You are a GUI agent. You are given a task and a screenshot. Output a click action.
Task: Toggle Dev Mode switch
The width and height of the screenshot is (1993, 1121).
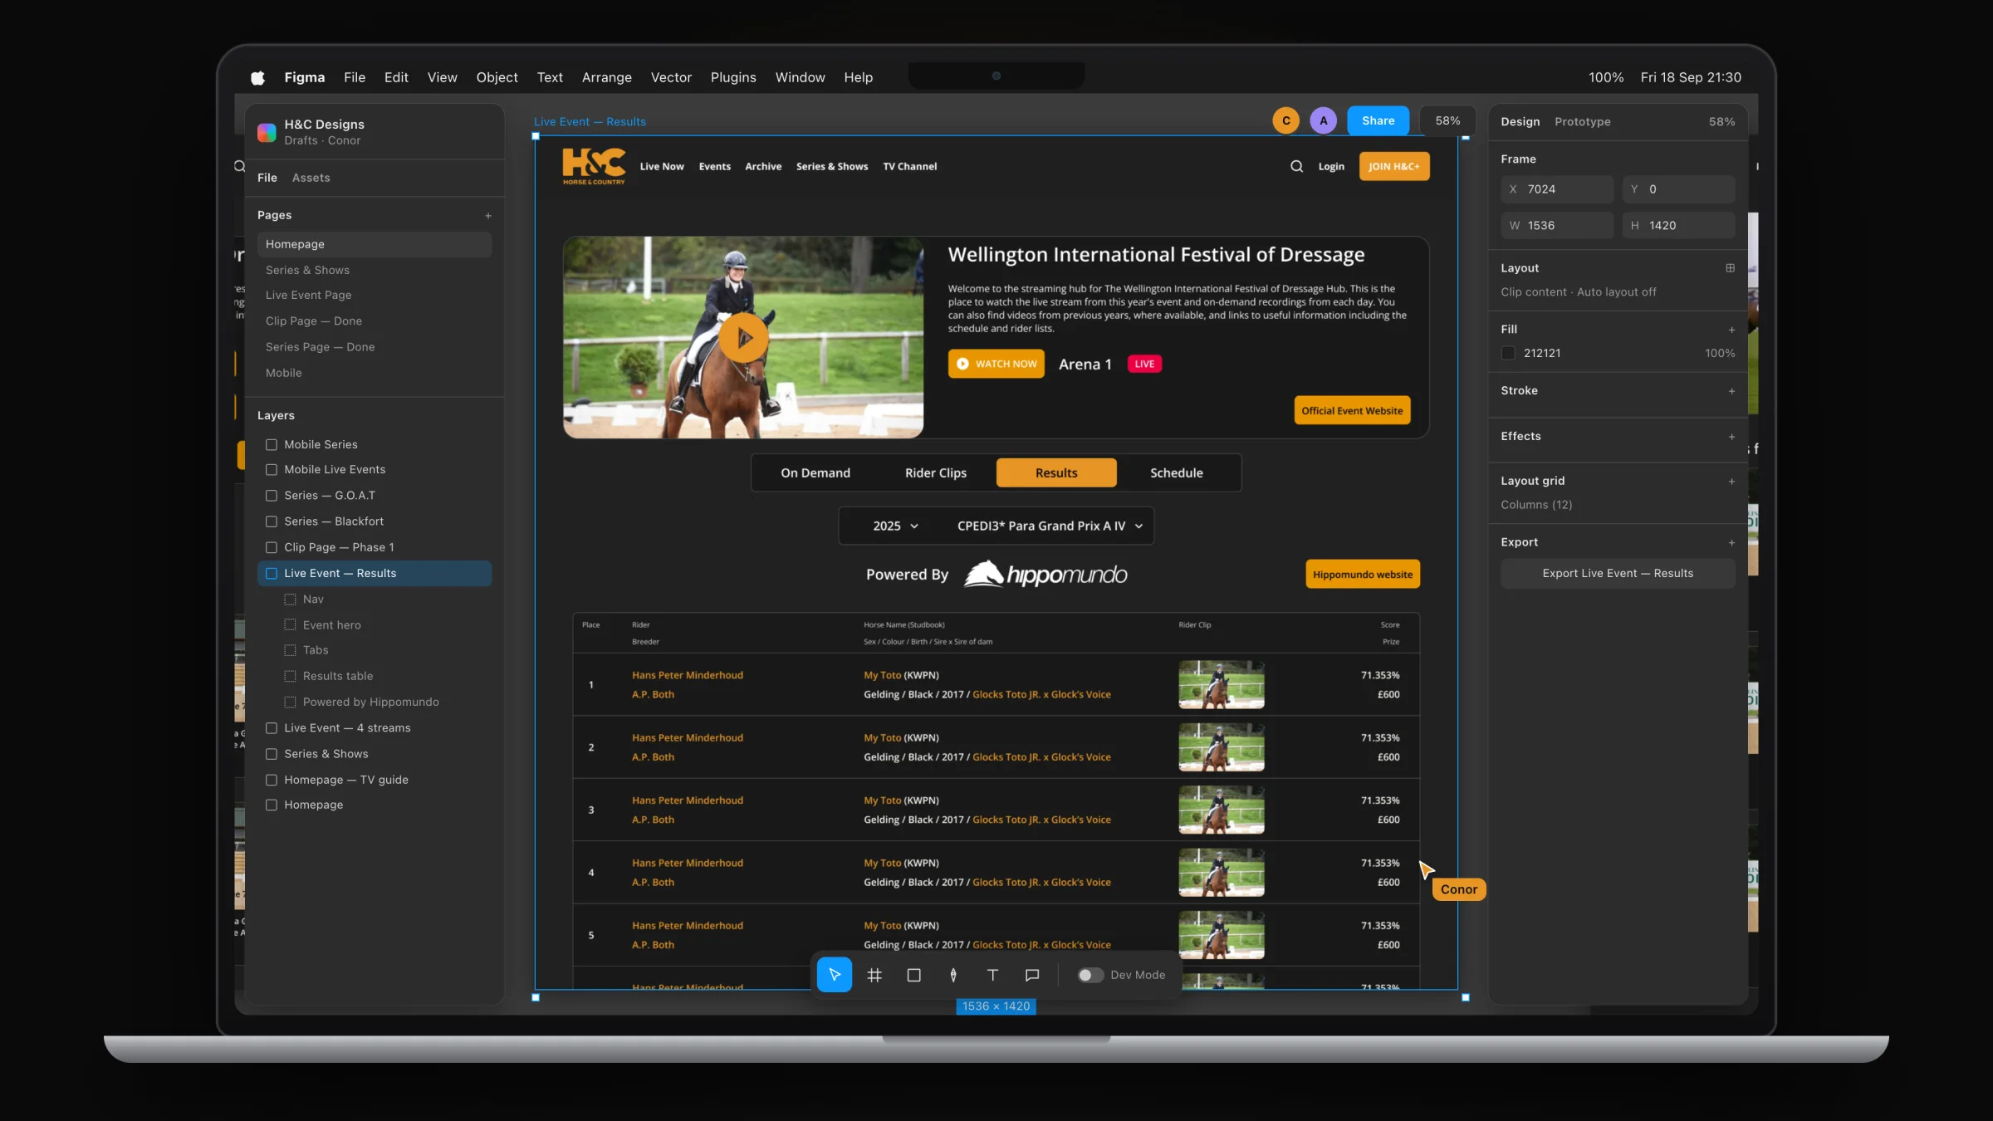point(1090,975)
